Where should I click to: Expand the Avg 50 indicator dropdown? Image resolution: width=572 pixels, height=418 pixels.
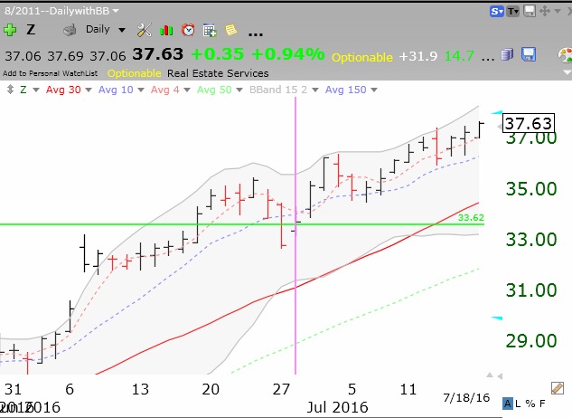pyautogui.click(x=239, y=90)
